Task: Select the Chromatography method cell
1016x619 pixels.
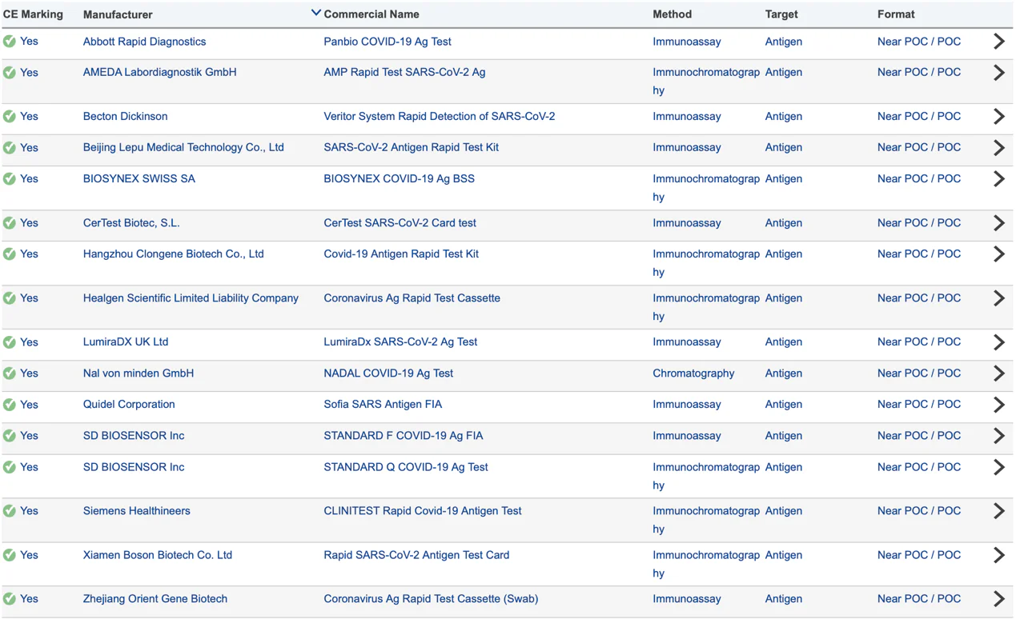Action: click(693, 373)
